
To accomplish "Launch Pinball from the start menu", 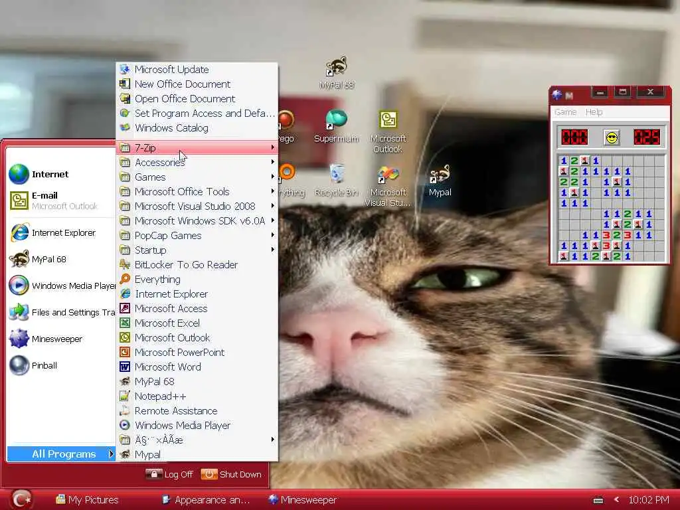I will (60, 366).
